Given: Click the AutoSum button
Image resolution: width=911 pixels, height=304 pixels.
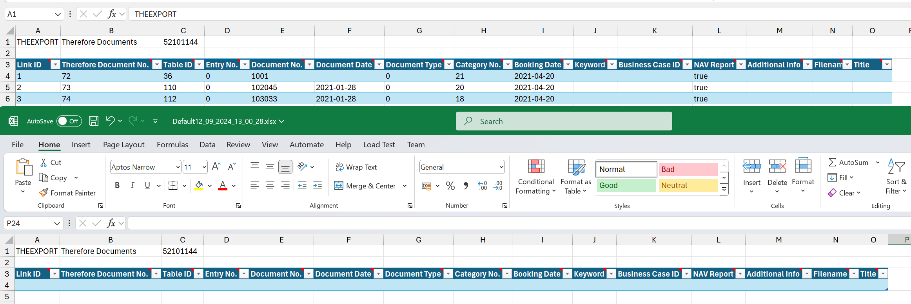Looking at the screenshot, I should (849, 162).
